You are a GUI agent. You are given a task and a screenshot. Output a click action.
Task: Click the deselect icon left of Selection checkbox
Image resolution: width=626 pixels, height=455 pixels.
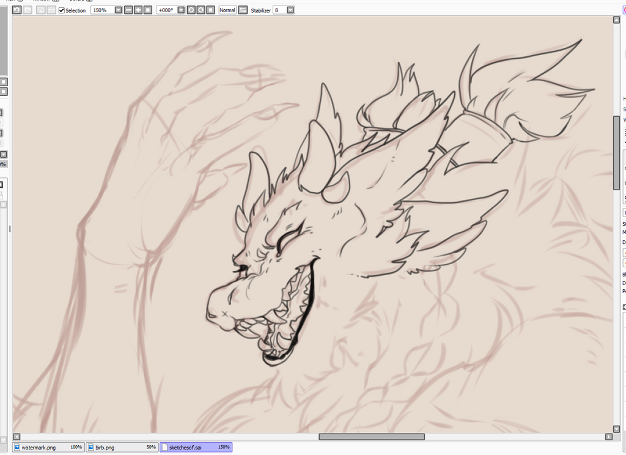coord(40,10)
